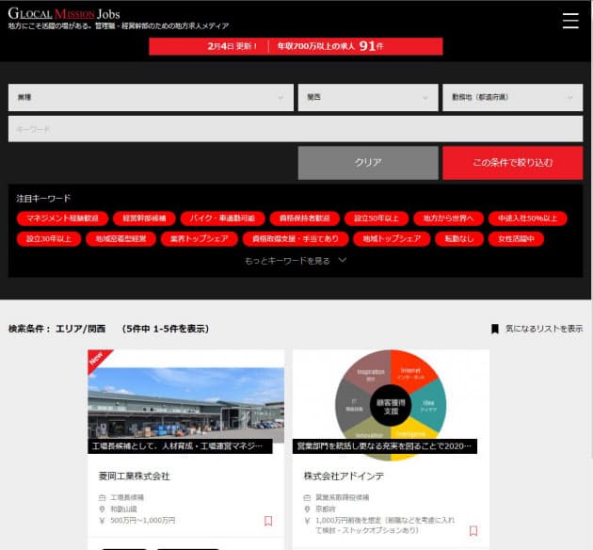This screenshot has height=550, width=593.
Task: Open the 業種 industry dropdown
Action: [x=151, y=97]
